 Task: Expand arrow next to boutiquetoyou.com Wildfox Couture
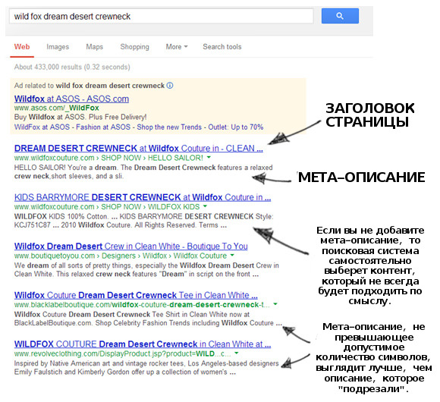click(x=232, y=256)
